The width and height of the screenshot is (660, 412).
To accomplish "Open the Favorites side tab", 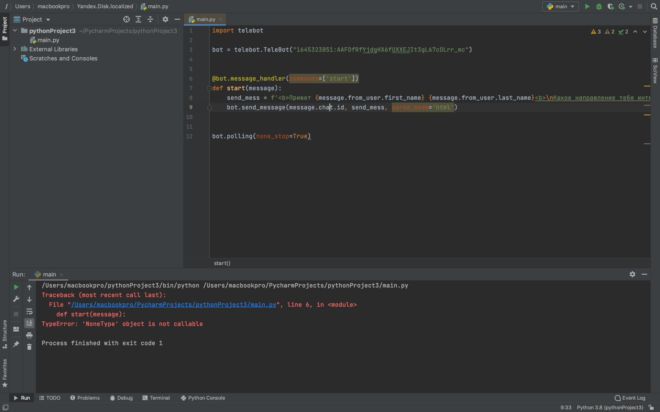I will point(4,374).
